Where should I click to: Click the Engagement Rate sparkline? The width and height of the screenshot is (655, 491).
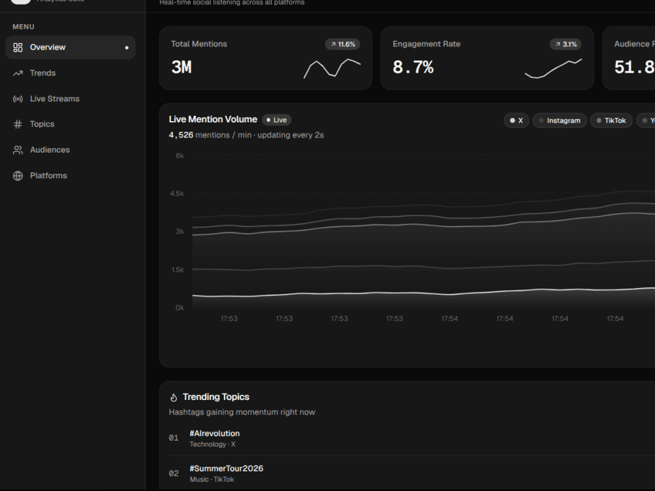pos(553,69)
